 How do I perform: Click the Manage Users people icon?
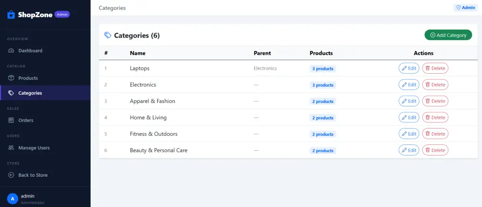coord(11,148)
